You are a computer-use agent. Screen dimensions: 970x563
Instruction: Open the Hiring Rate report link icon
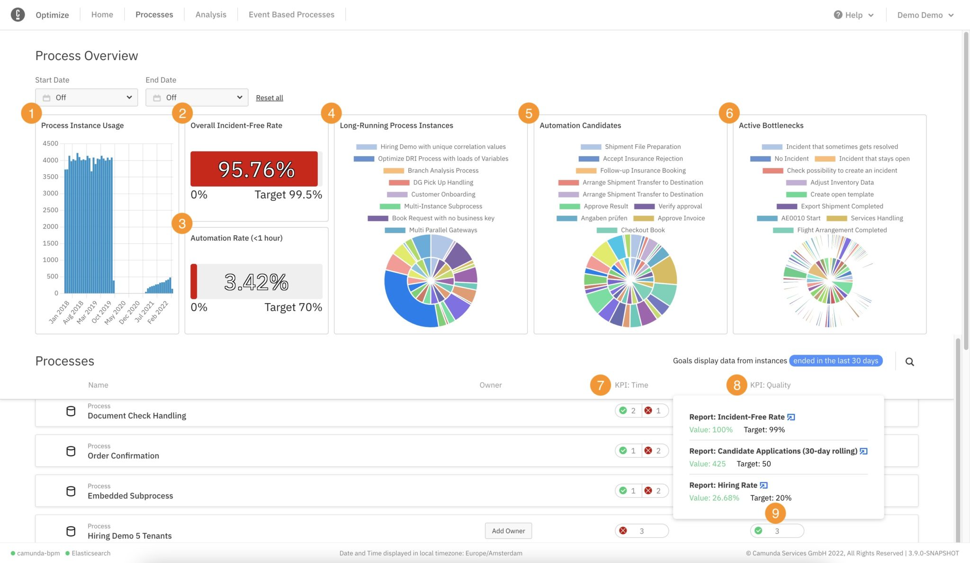click(x=763, y=485)
